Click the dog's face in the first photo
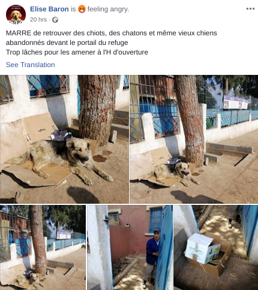Viewport: 258px width, 290px height. coord(80,152)
